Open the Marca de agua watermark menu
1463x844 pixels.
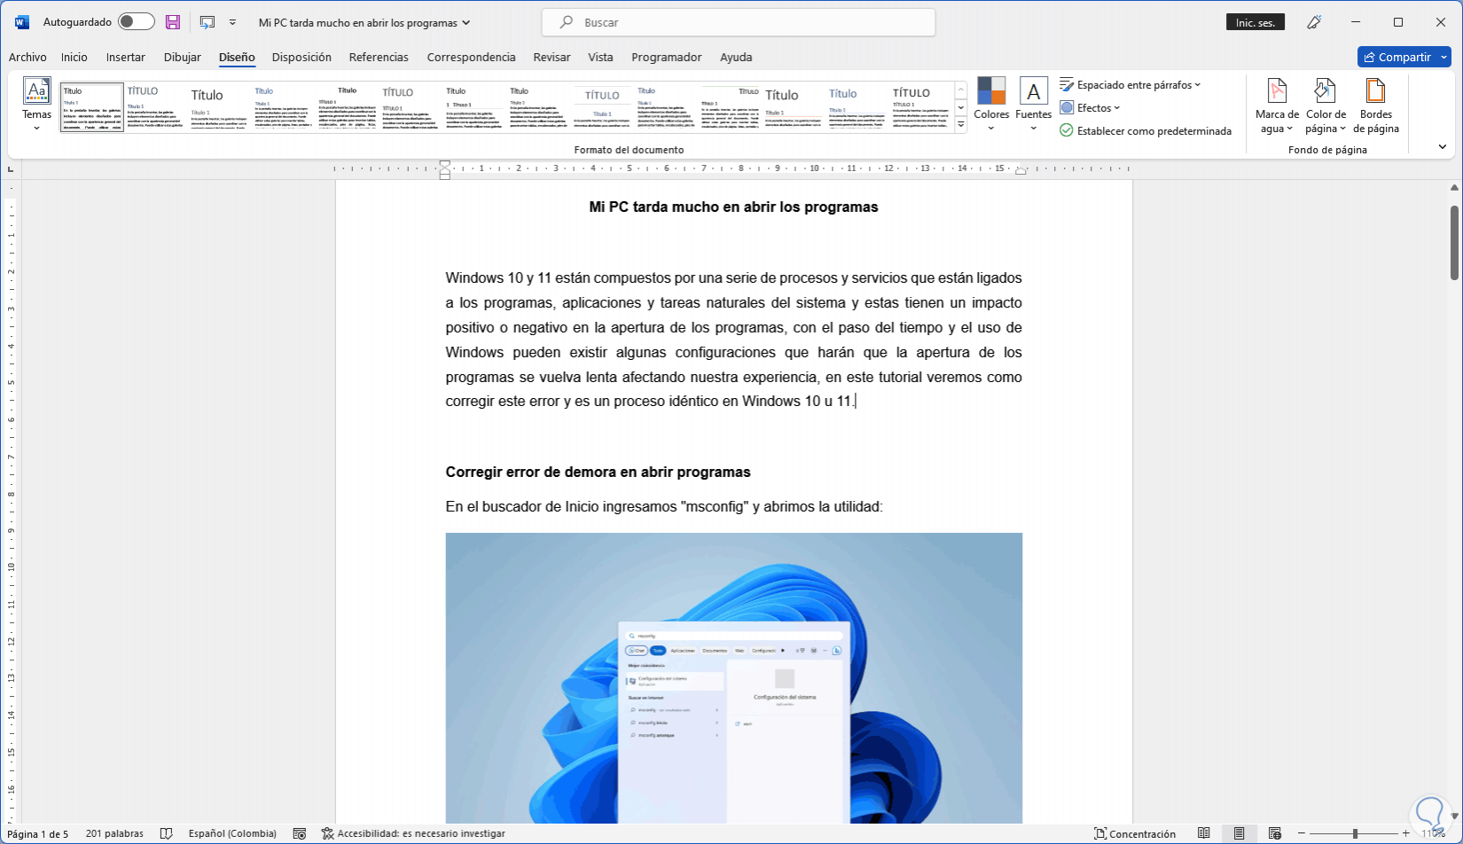[1277, 105]
